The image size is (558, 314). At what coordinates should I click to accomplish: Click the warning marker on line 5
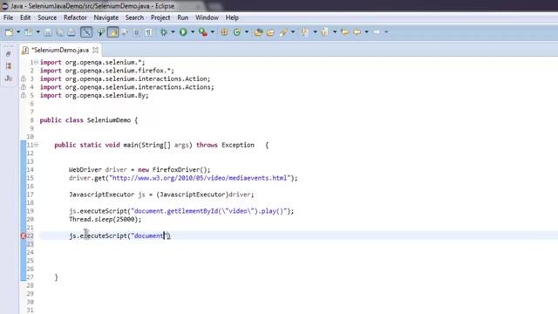(24, 95)
